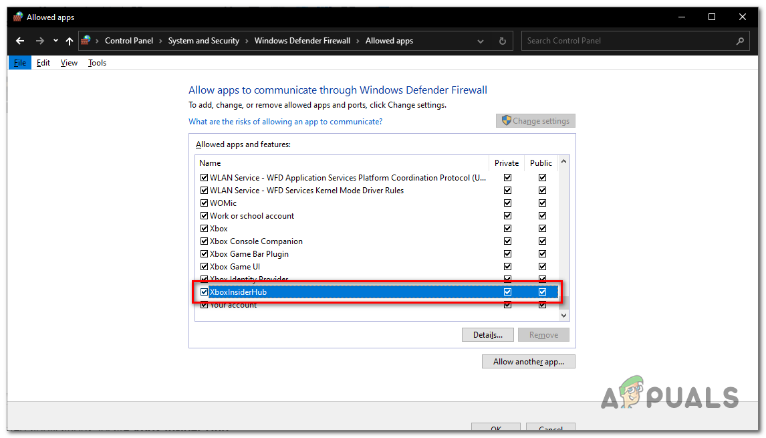The width and height of the screenshot is (766, 438).
Task: Click the Allowed apps breadcrumb
Action: 390,41
